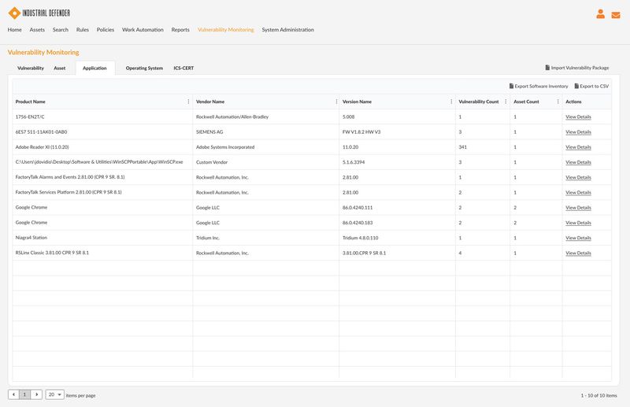Select the Application tab

[x=94, y=68]
